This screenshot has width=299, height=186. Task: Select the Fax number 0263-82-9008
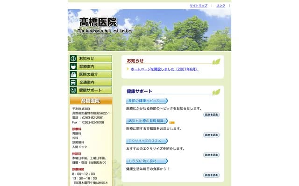(x=93, y=122)
